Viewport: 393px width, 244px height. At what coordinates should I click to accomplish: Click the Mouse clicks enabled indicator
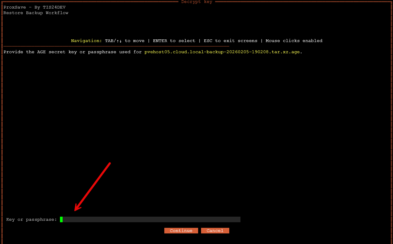click(x=294, y=41)
